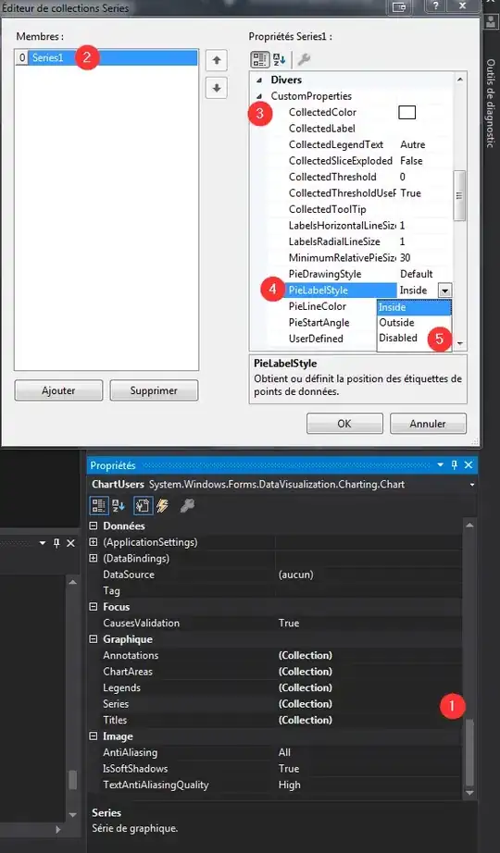Open left dark panel position dropdown
Image resolution: width=500 pixels, height=853 pixels.
click(43, 543)
